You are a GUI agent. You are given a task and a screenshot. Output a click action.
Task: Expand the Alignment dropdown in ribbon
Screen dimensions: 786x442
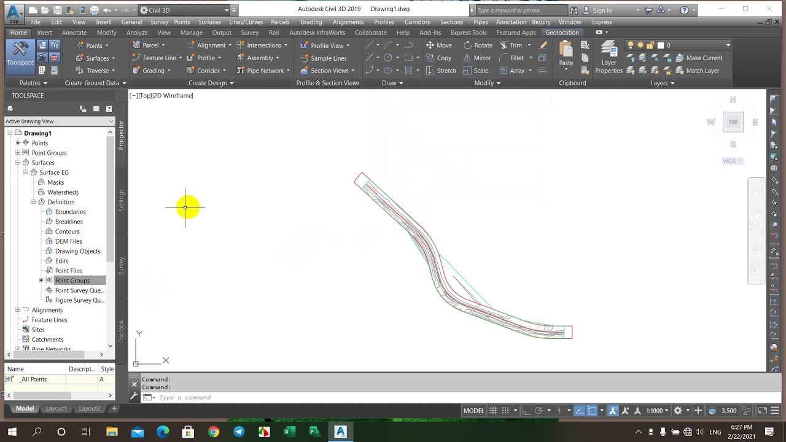pos(230,45)
